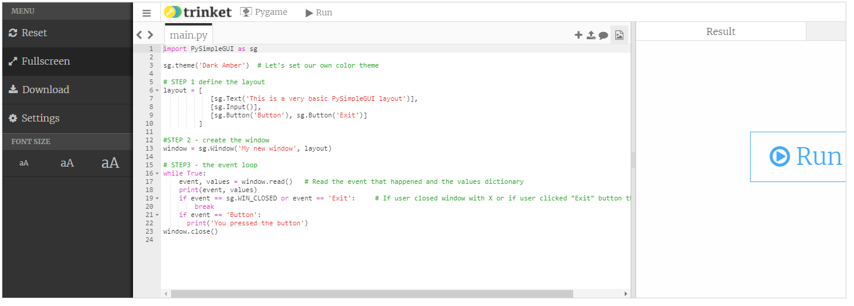854x306 pixels.
Task: Open the image library icon
Action: click(619, 35)
